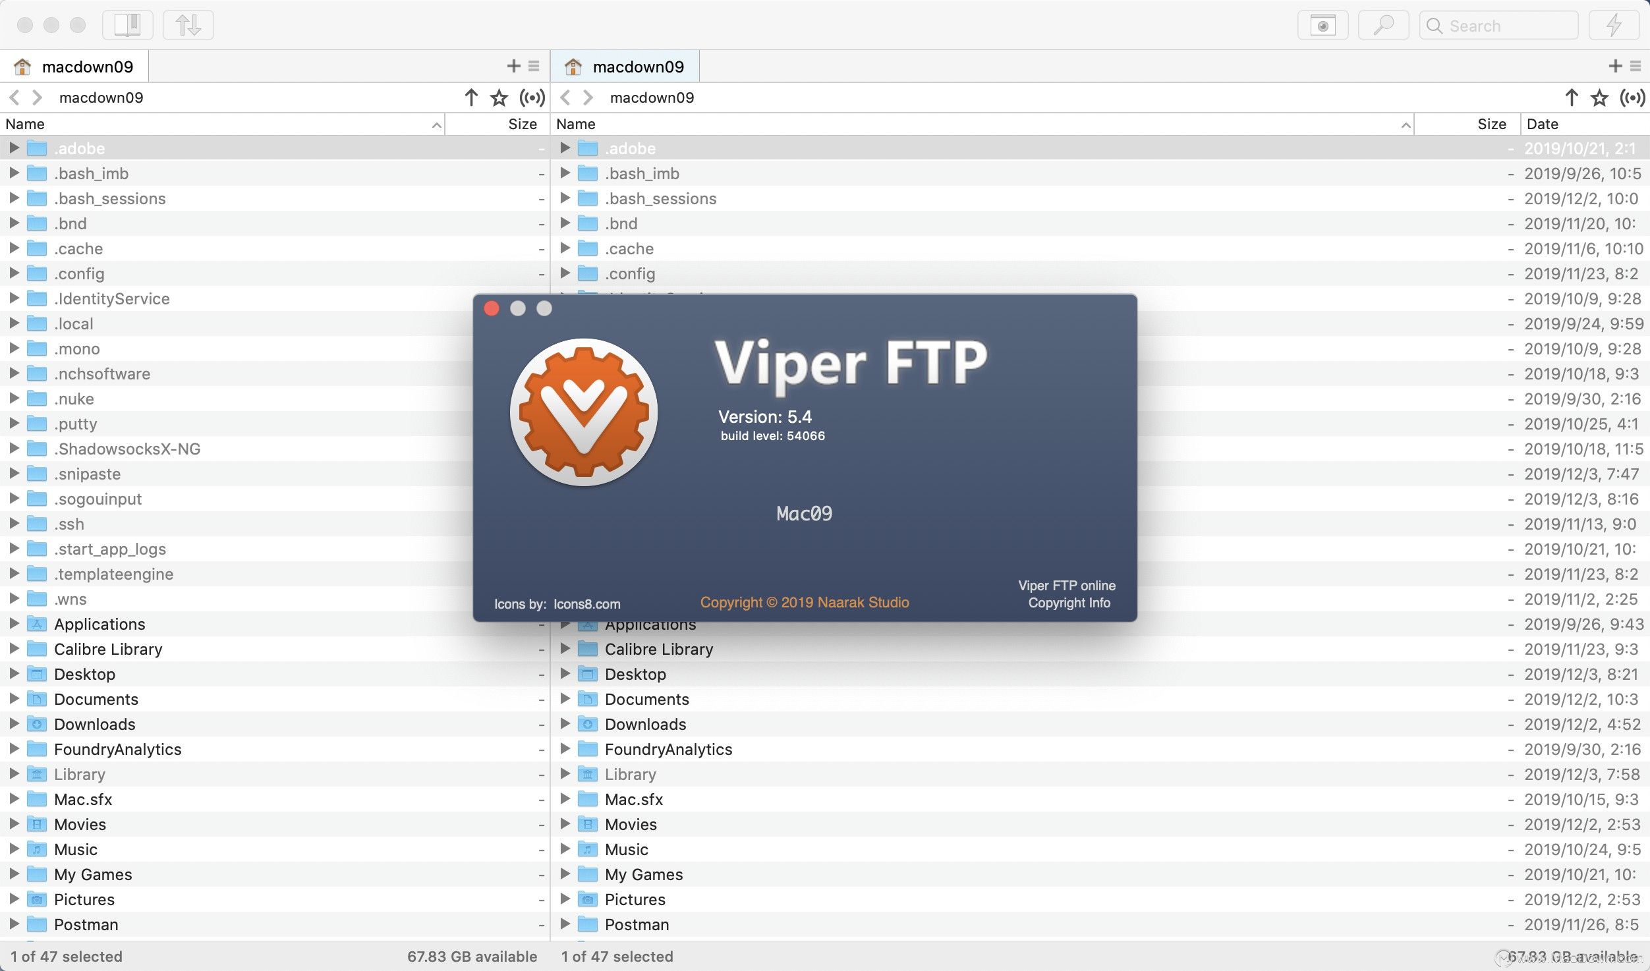
Task: Sort left pane by Size column
Action: [498, 124]
